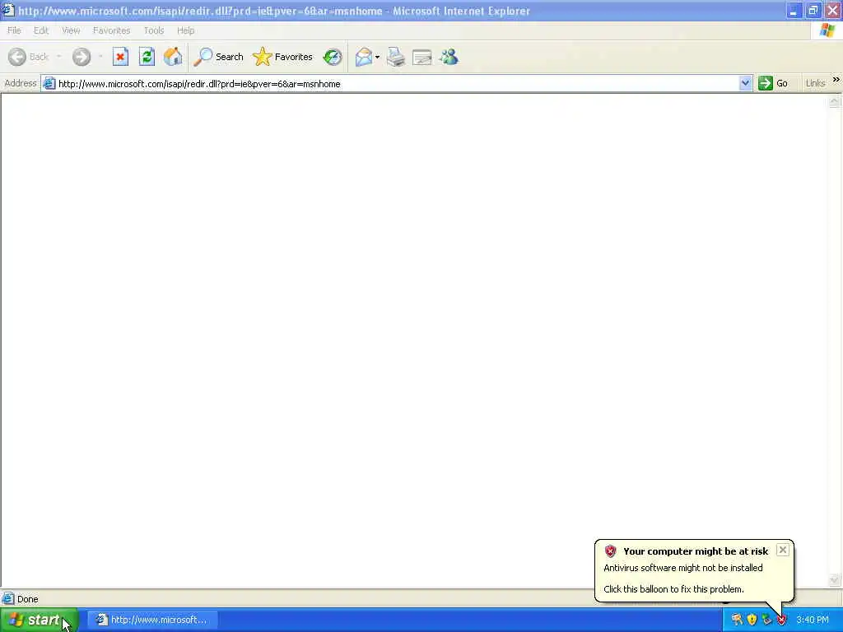The height and width of the screenshot is (632, 843).
Task: Restore down the Internet Explorer window
Action: (x=813, y=10)
